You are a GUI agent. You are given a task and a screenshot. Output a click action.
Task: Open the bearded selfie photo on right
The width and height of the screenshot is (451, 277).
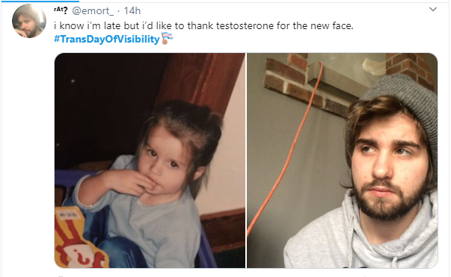343,161
